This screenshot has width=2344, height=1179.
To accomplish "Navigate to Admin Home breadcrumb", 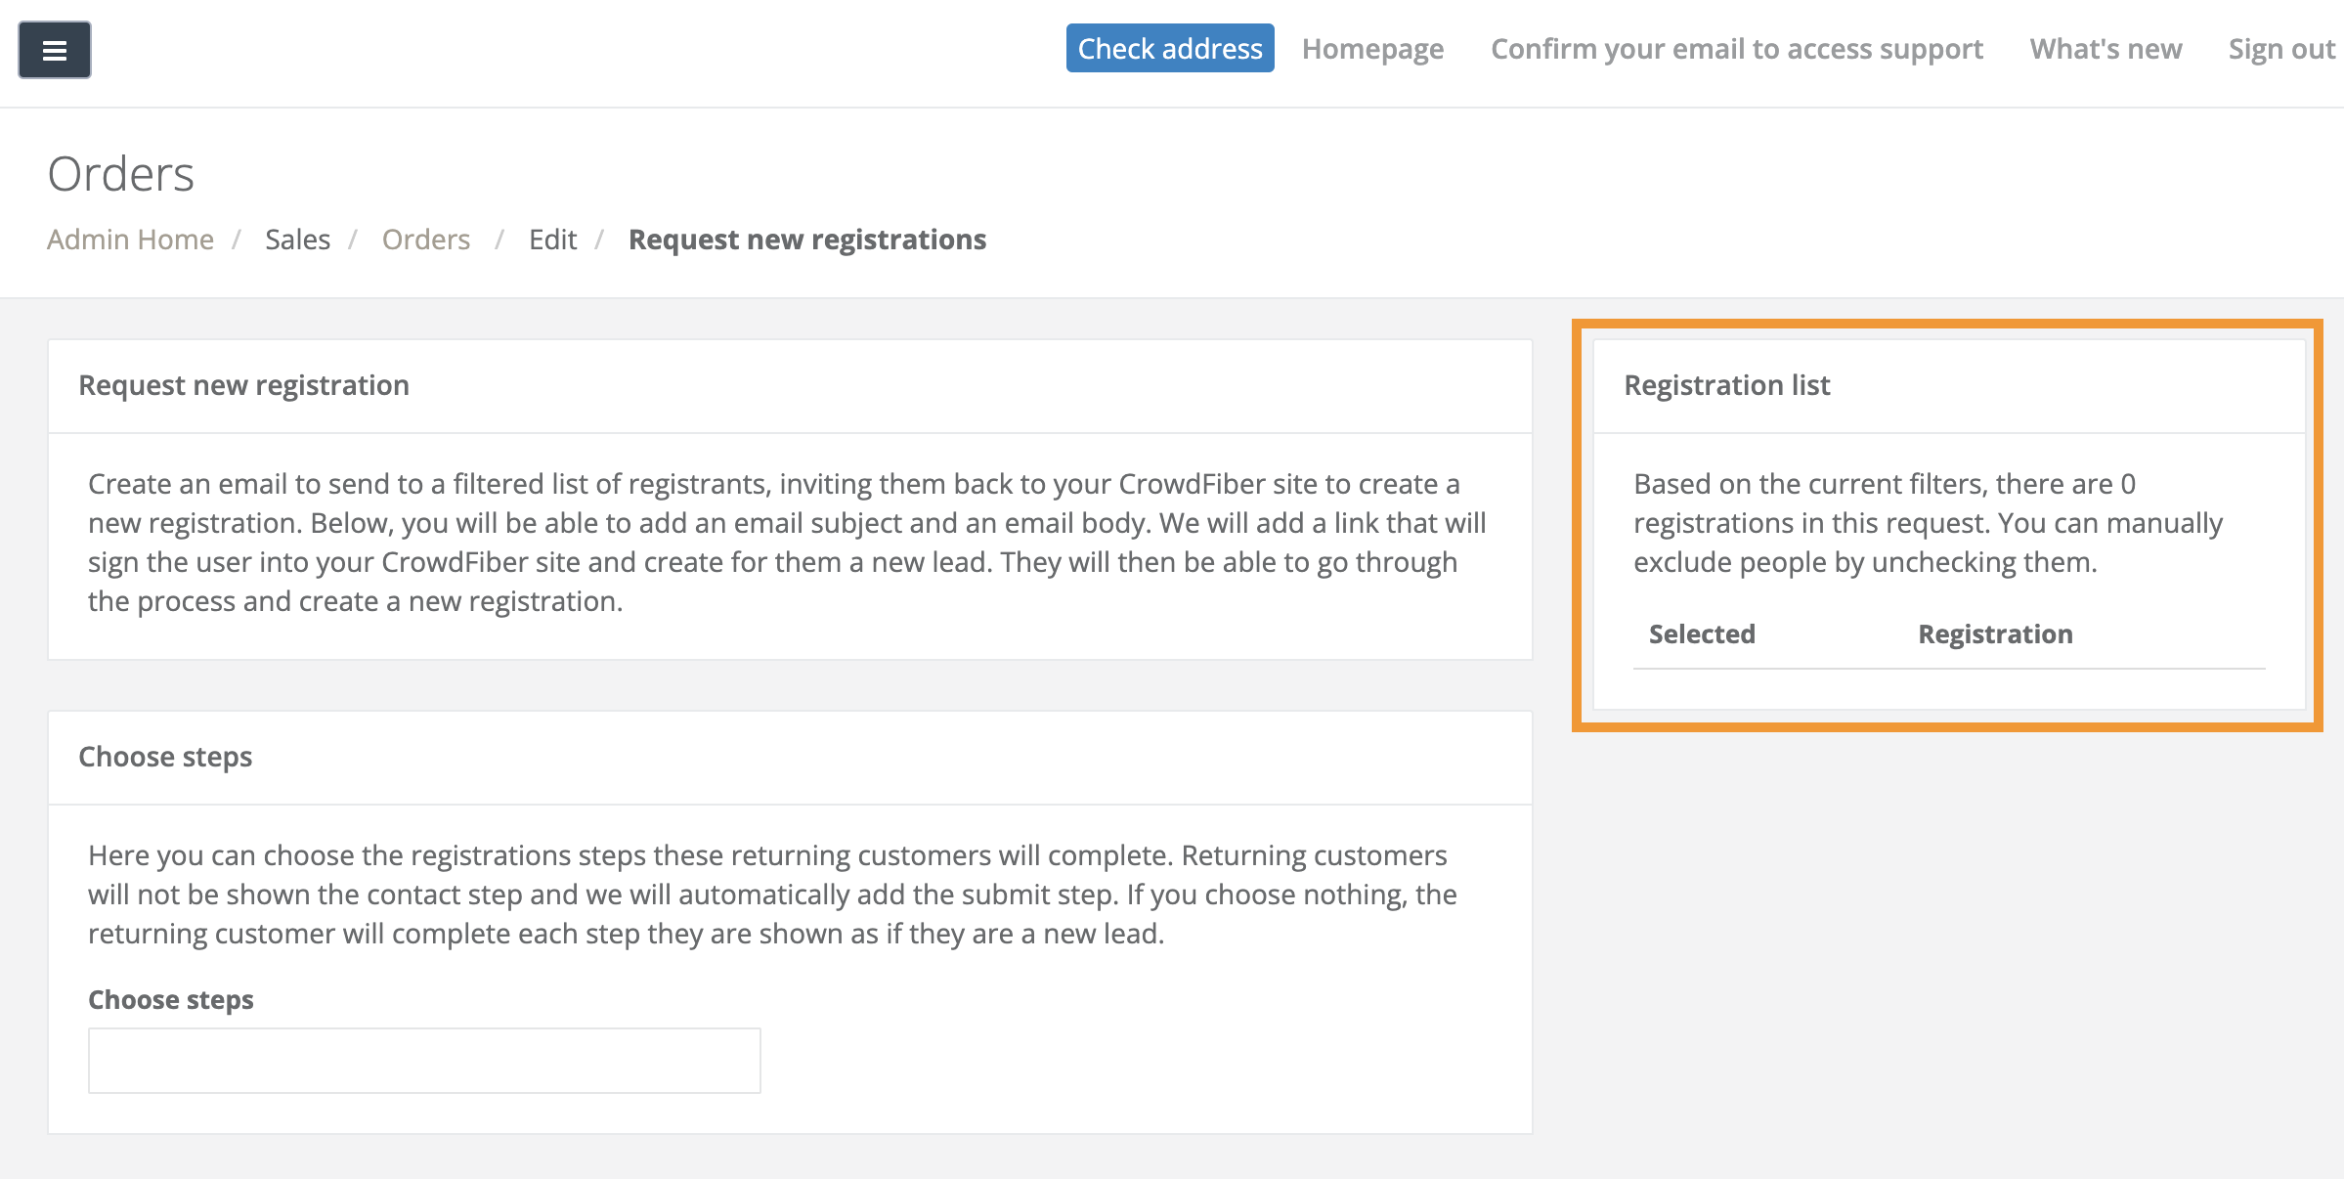I will point(130,240).
